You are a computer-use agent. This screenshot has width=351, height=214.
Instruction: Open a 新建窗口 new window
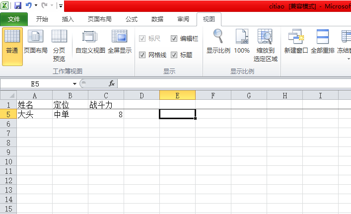296,42
